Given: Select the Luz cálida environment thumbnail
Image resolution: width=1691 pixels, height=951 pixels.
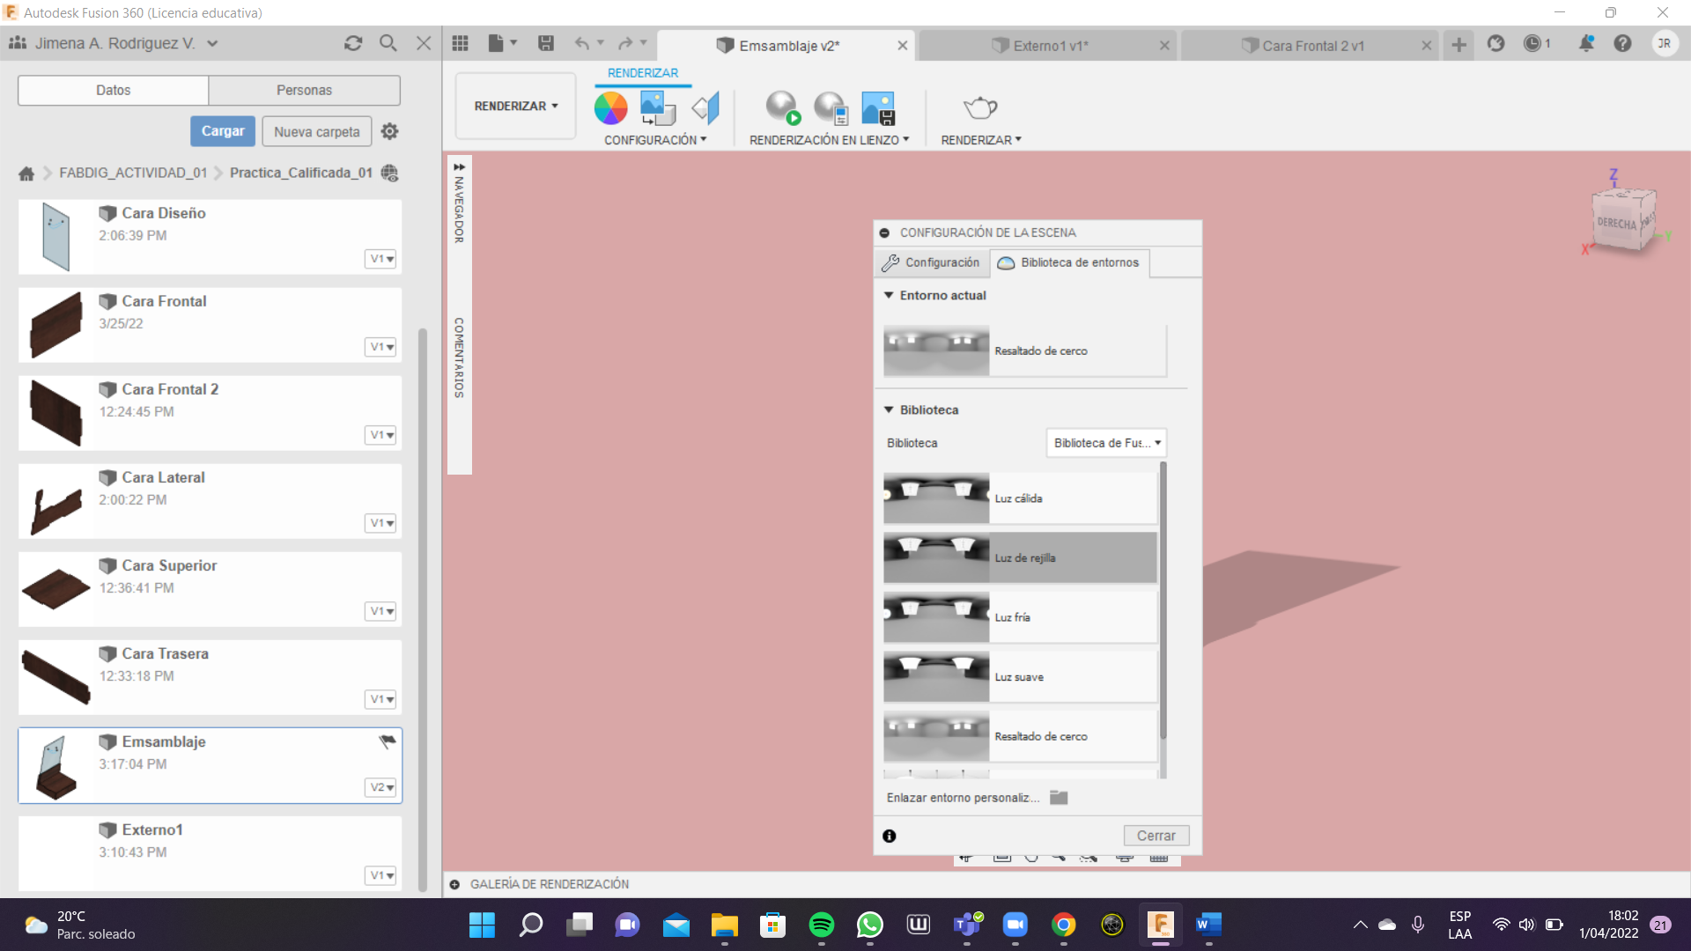Looking at the screenshot, I should click(936, 498).
